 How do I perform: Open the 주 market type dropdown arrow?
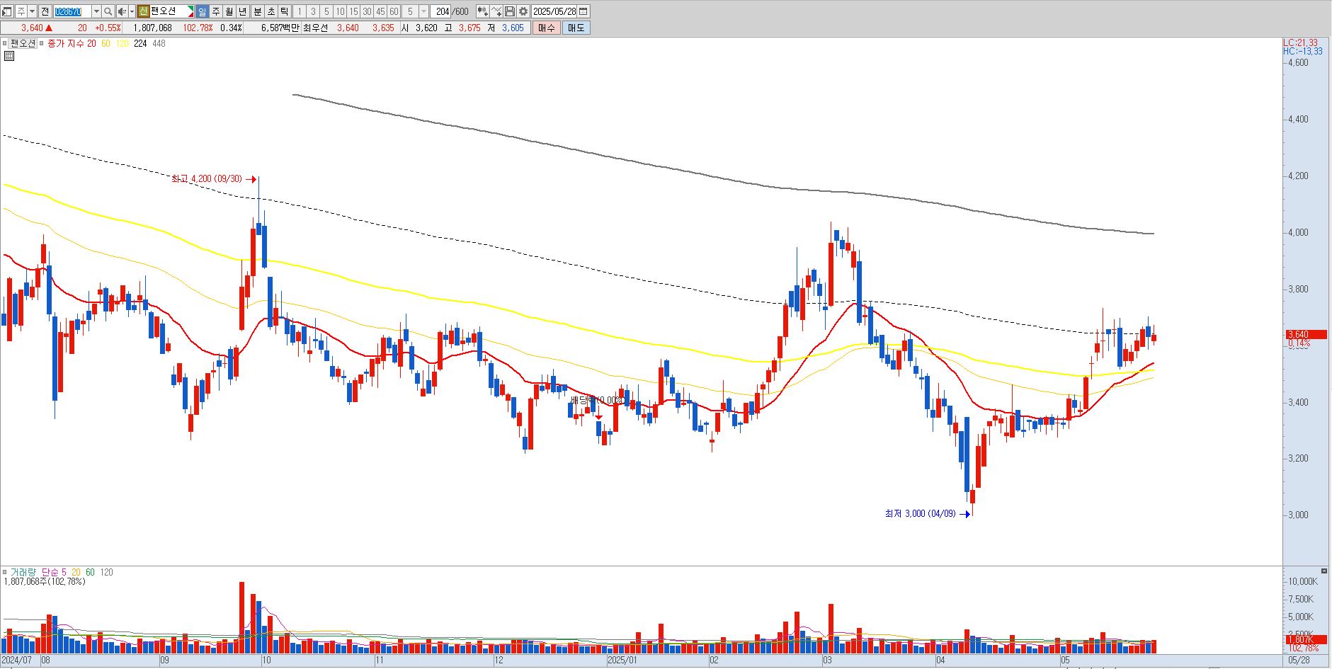[32, 11]
